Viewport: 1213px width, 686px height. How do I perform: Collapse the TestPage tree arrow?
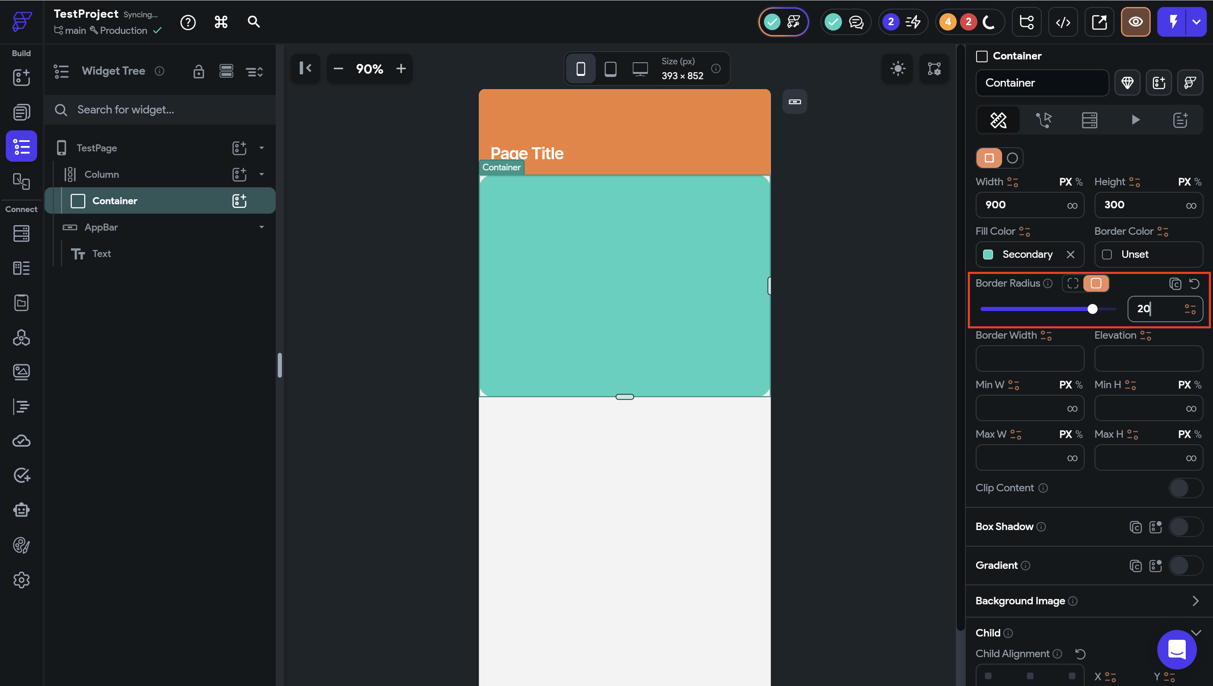click(x=262, y=148)
